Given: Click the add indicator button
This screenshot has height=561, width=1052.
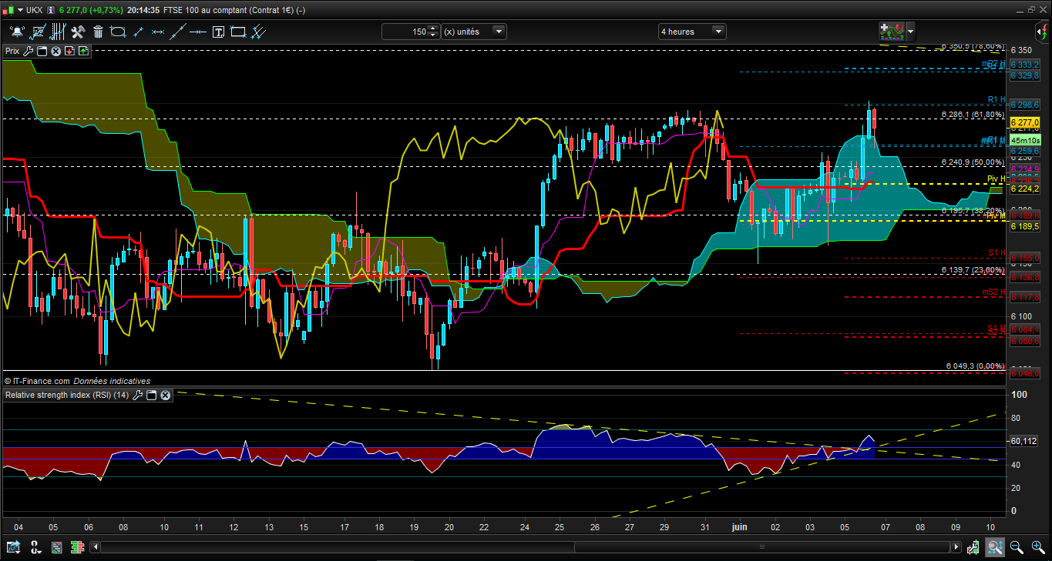Looking at the screenshot, I should point(890,32).
